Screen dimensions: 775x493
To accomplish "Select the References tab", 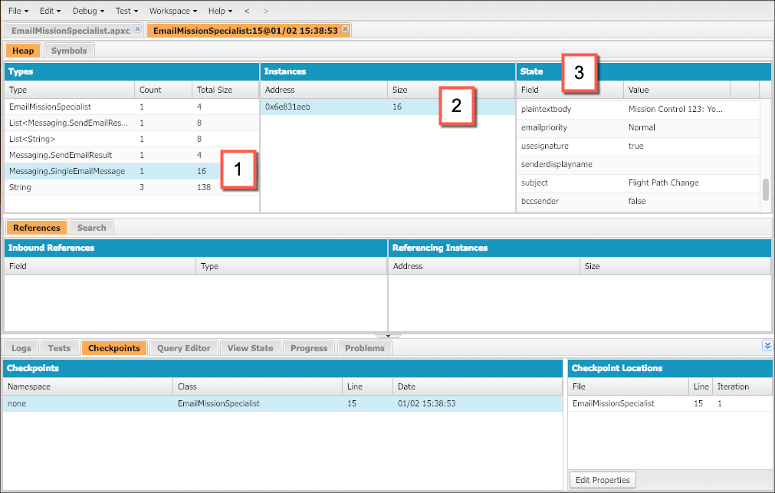I will [x=37, y=228].
